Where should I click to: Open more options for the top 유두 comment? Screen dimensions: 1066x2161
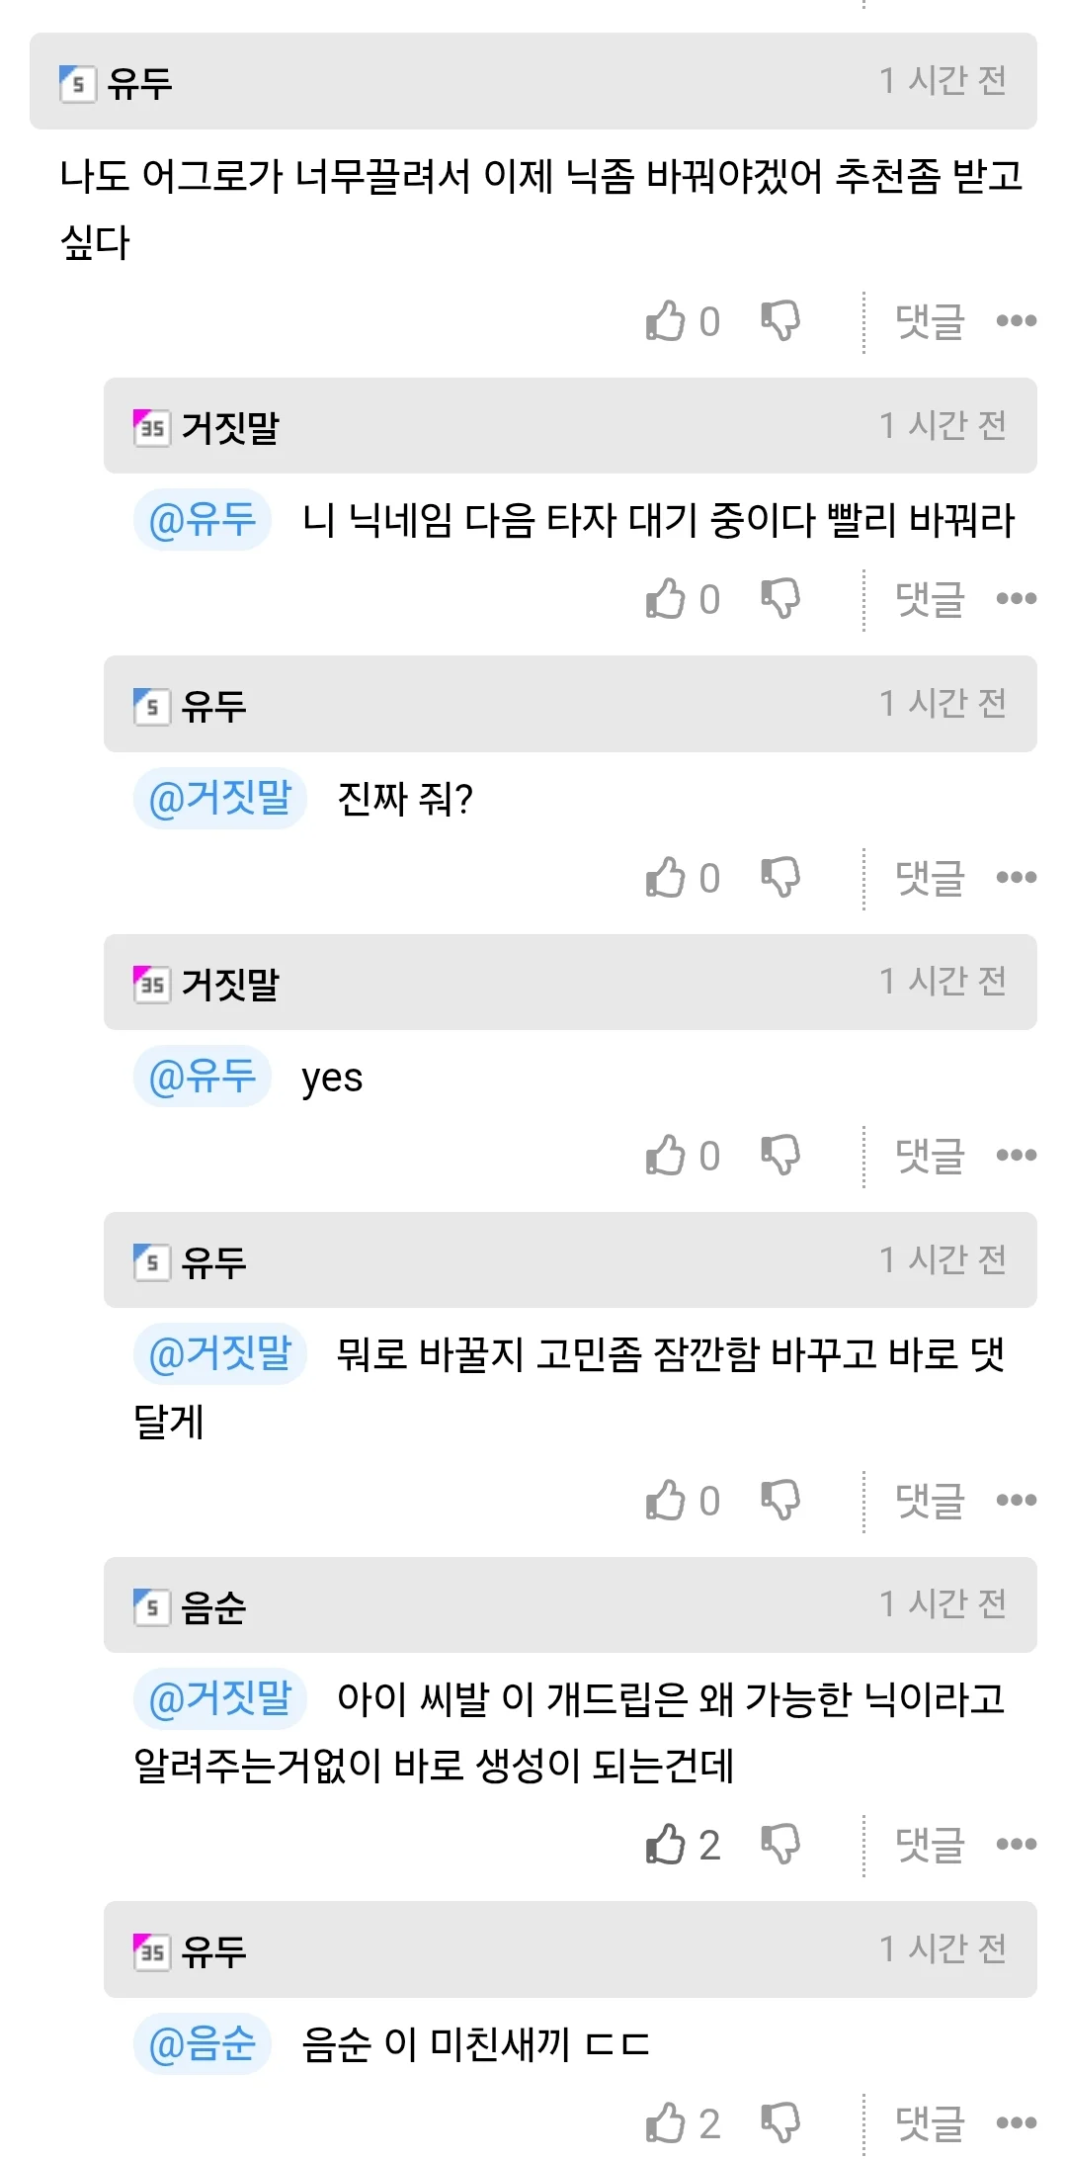1016,321
